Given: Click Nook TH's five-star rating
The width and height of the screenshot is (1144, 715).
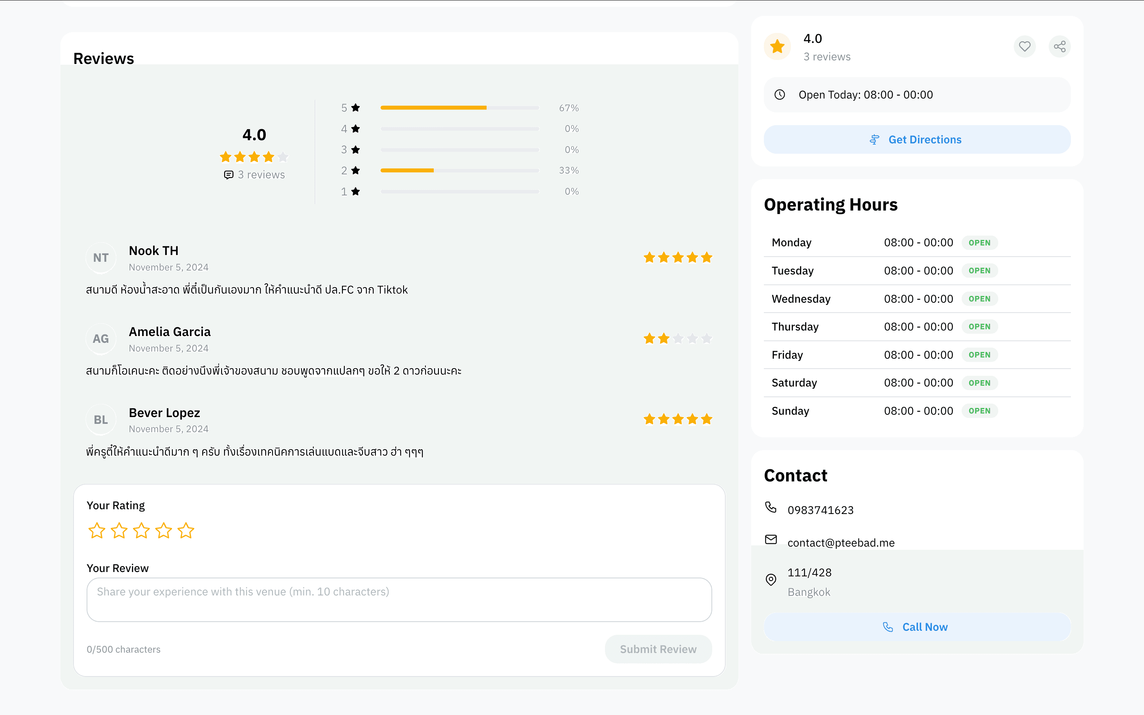Looking at the screenshot, I should (677, 258).
